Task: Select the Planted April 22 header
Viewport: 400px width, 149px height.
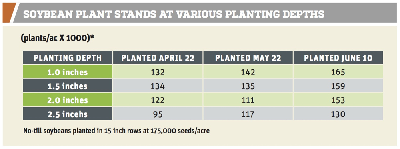Action: click(158, 57)
